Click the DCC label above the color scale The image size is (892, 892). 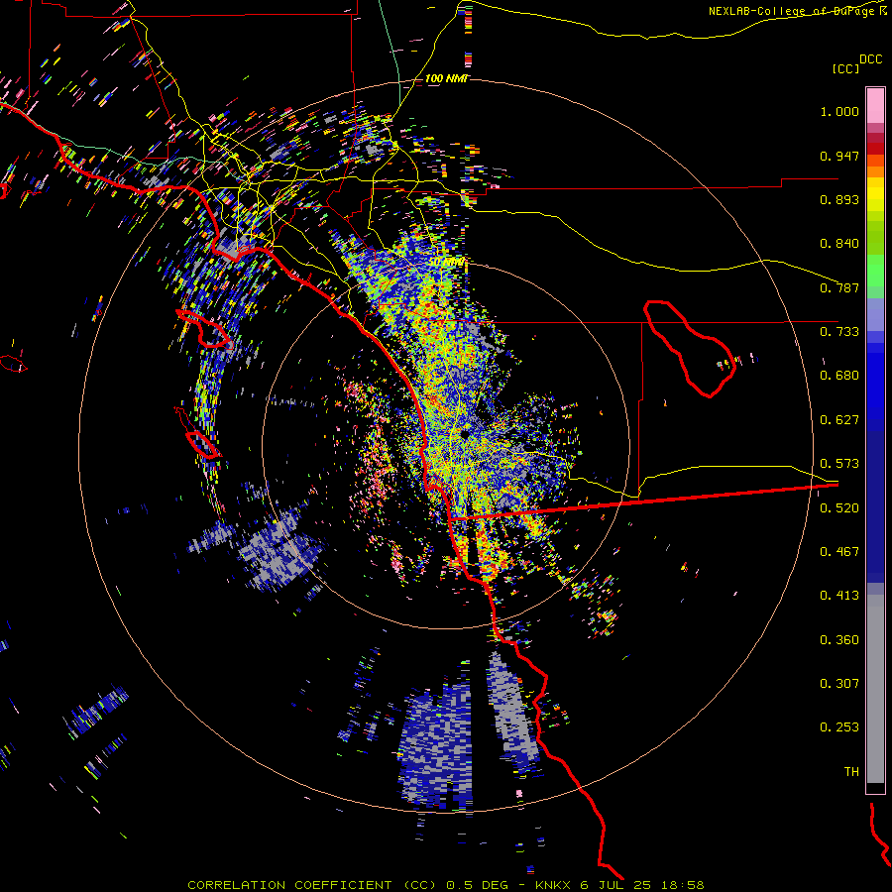tap(870, 59)
